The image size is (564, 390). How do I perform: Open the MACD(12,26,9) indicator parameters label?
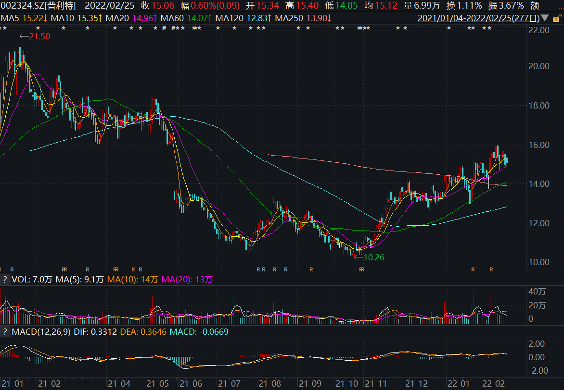click(40, 331)
